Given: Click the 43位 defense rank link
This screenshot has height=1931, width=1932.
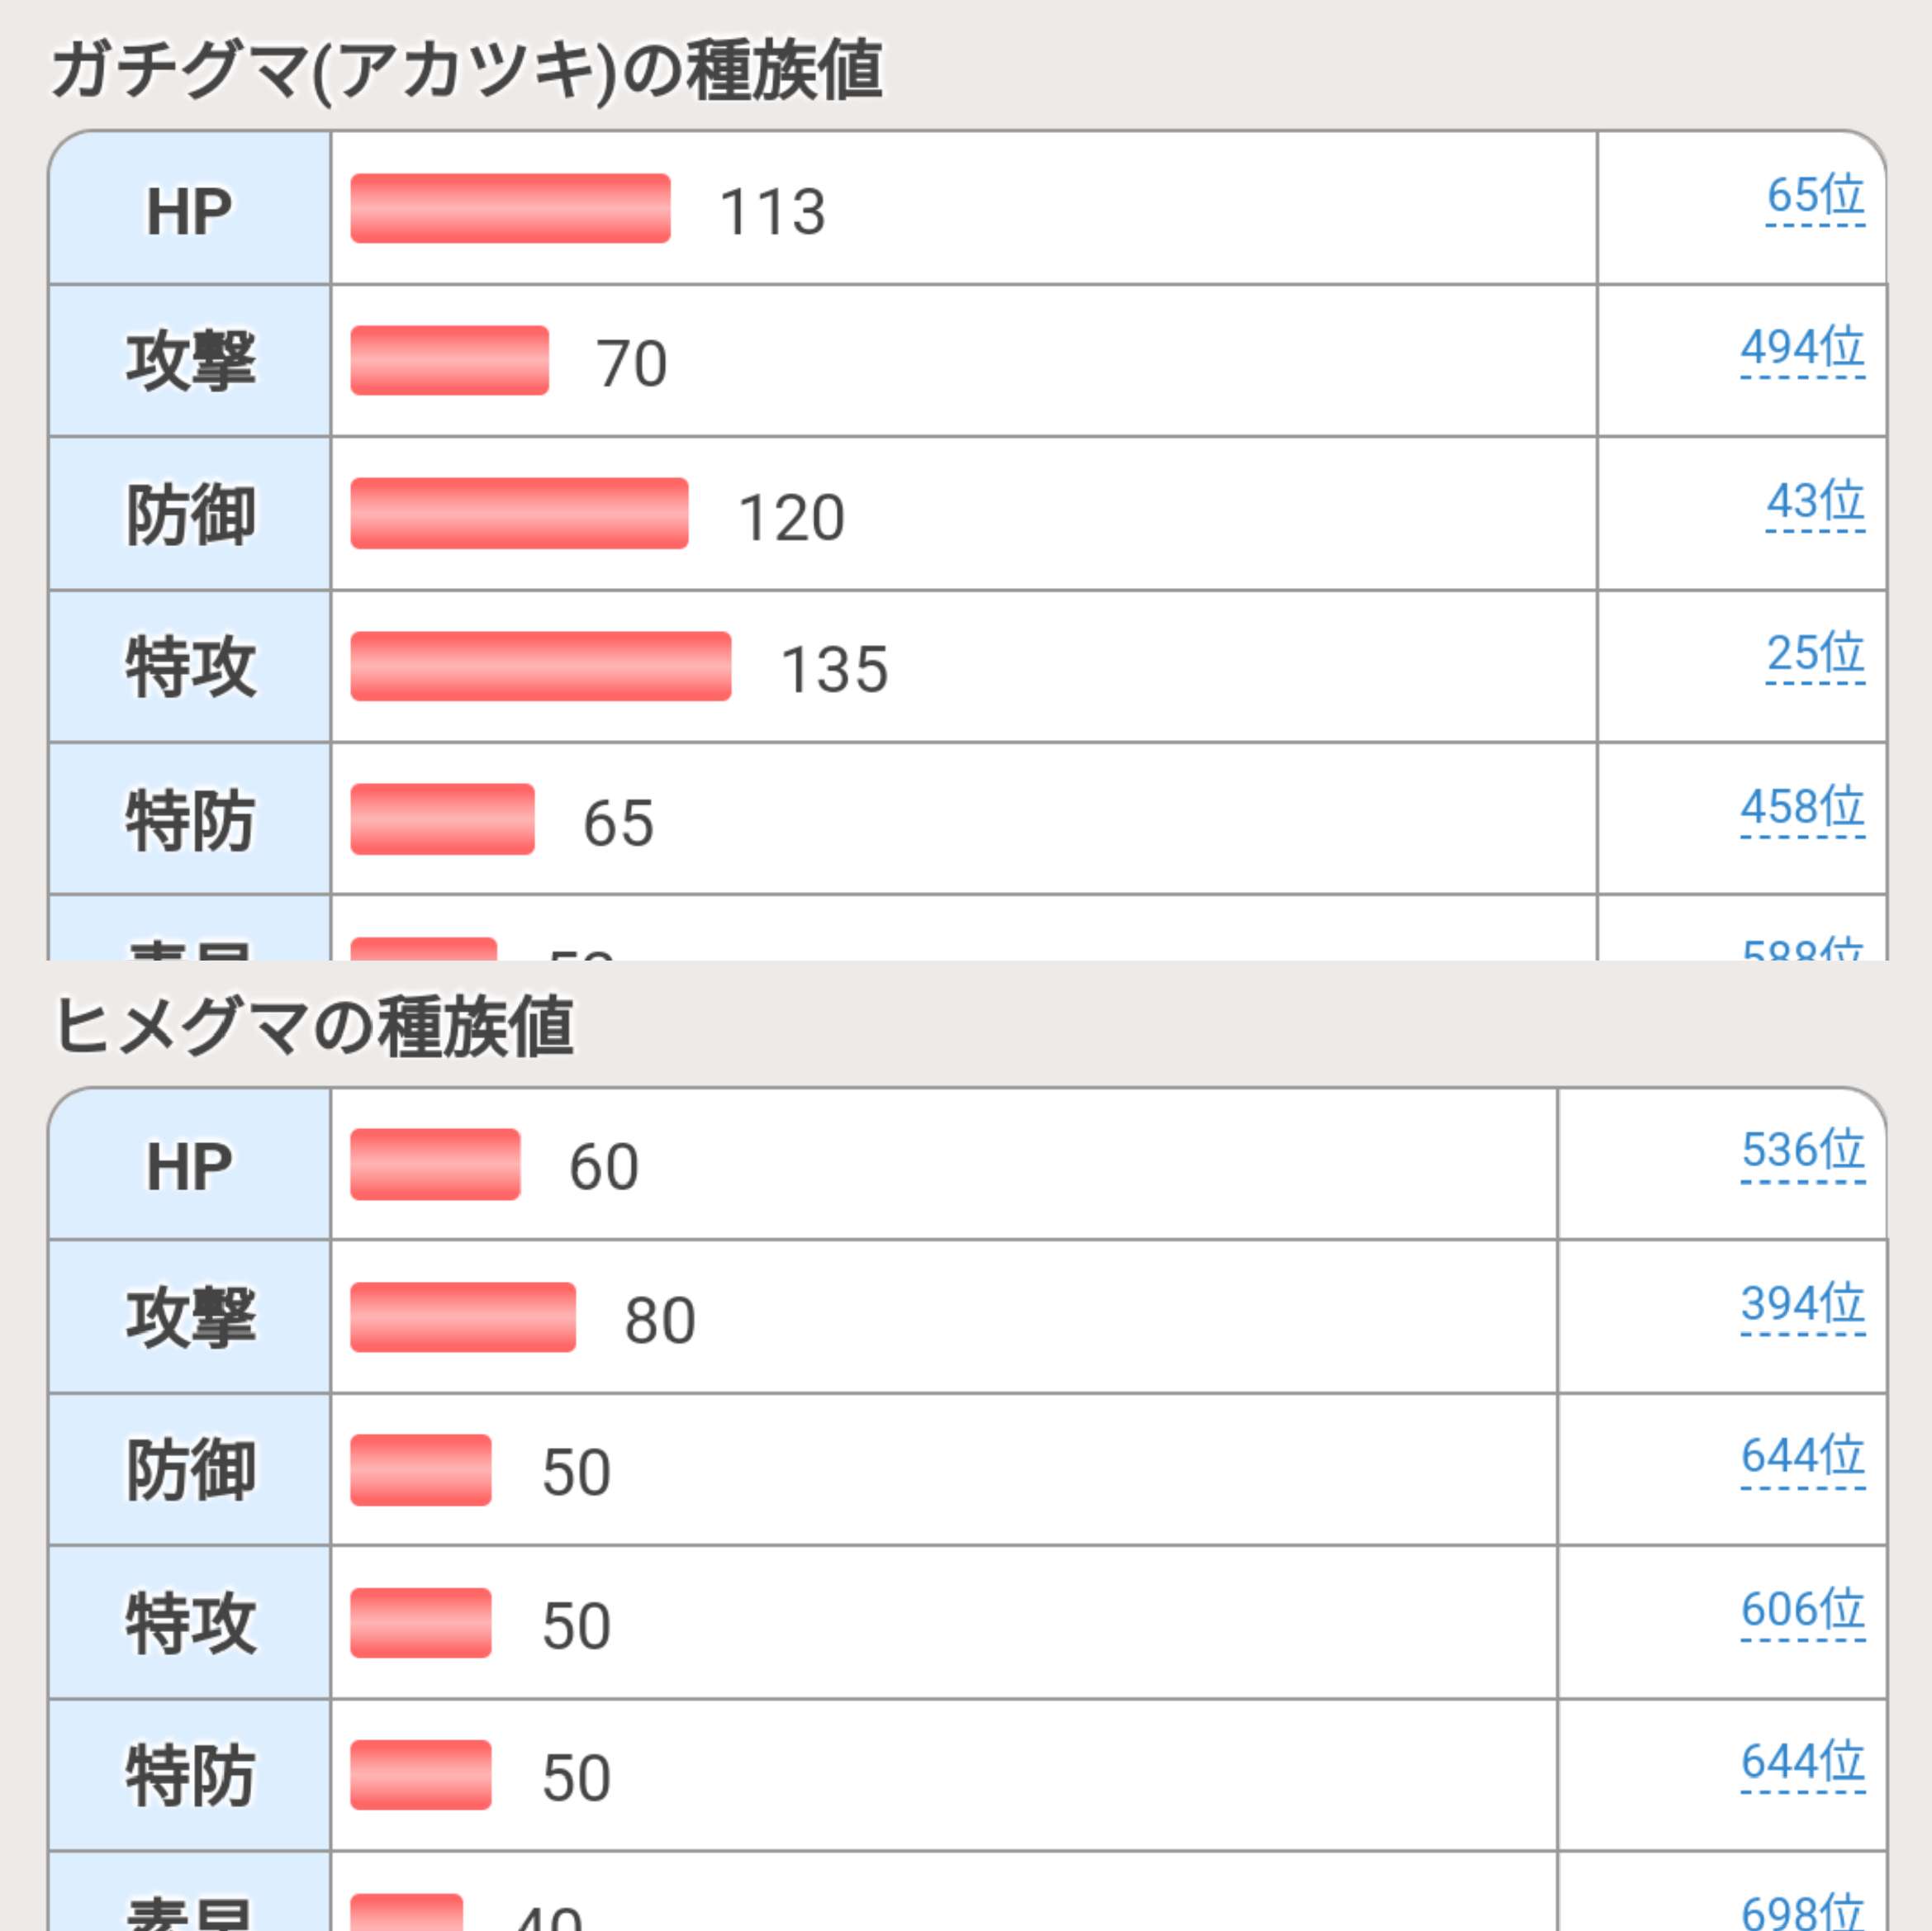Looking at the screenshot, I should pyautogui.click(x=1815, y=501).
